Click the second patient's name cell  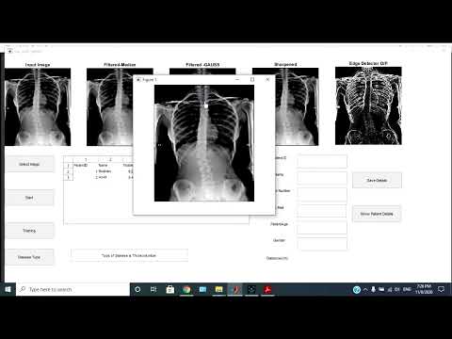[103, 177]
